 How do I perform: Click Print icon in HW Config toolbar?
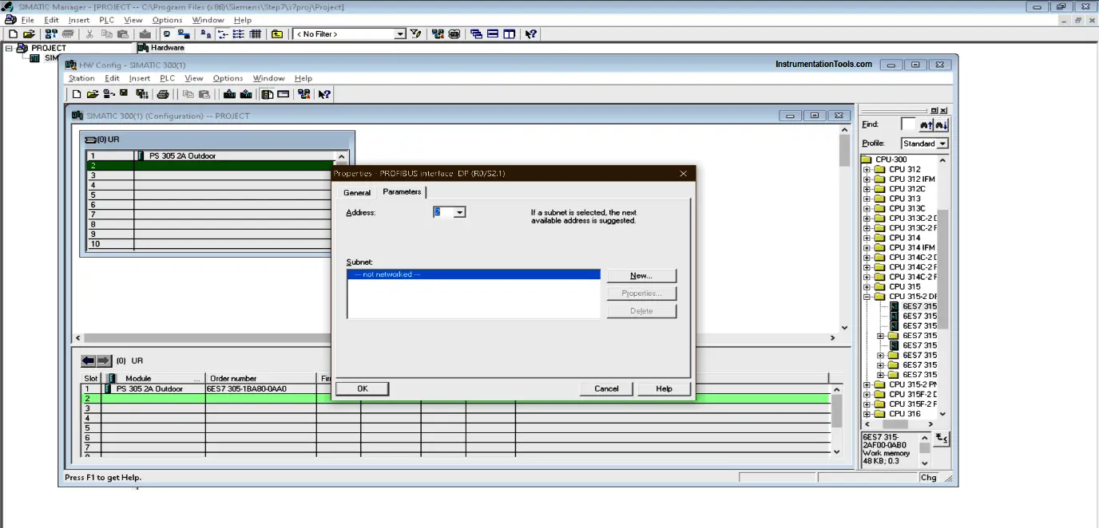pyautogui.click(x=163, y=94)
